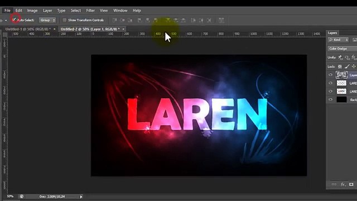The height and width of the screenshot is (201, 357).
Task: Click the ruler origin corner box
Action: [x=5, y=35]
